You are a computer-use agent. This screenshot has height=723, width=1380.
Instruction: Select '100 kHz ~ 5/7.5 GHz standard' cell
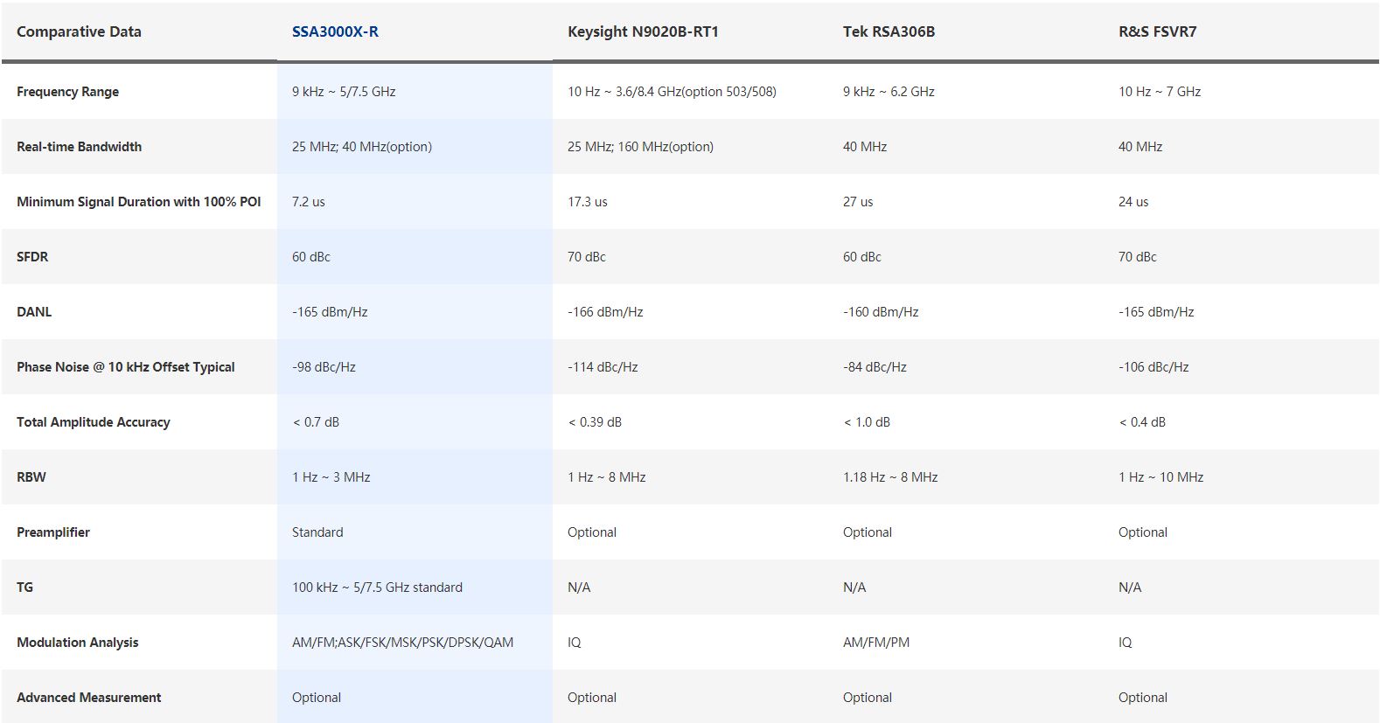pos(377,587)
